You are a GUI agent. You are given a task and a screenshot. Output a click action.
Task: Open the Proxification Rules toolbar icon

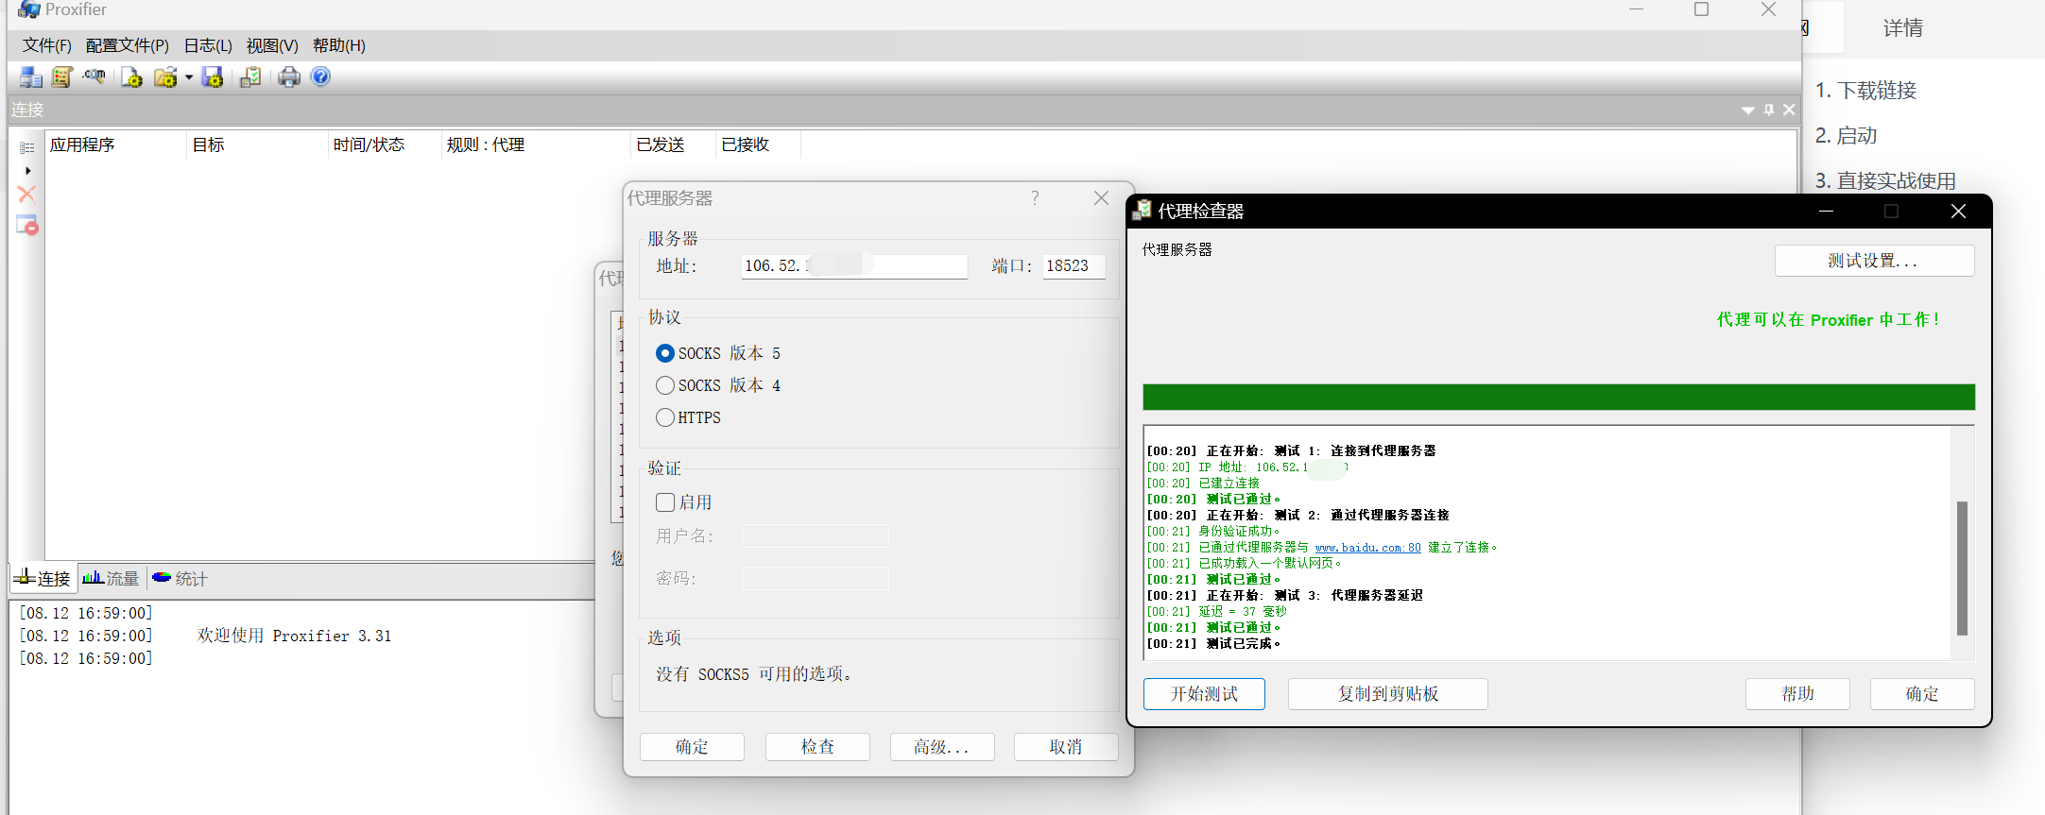[x=62, y=77]
